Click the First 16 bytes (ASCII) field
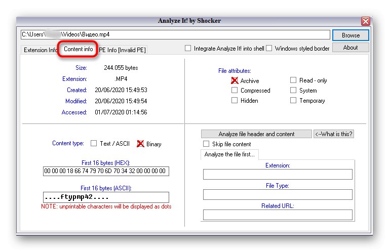The image size is (389, 252). point(106,197)
